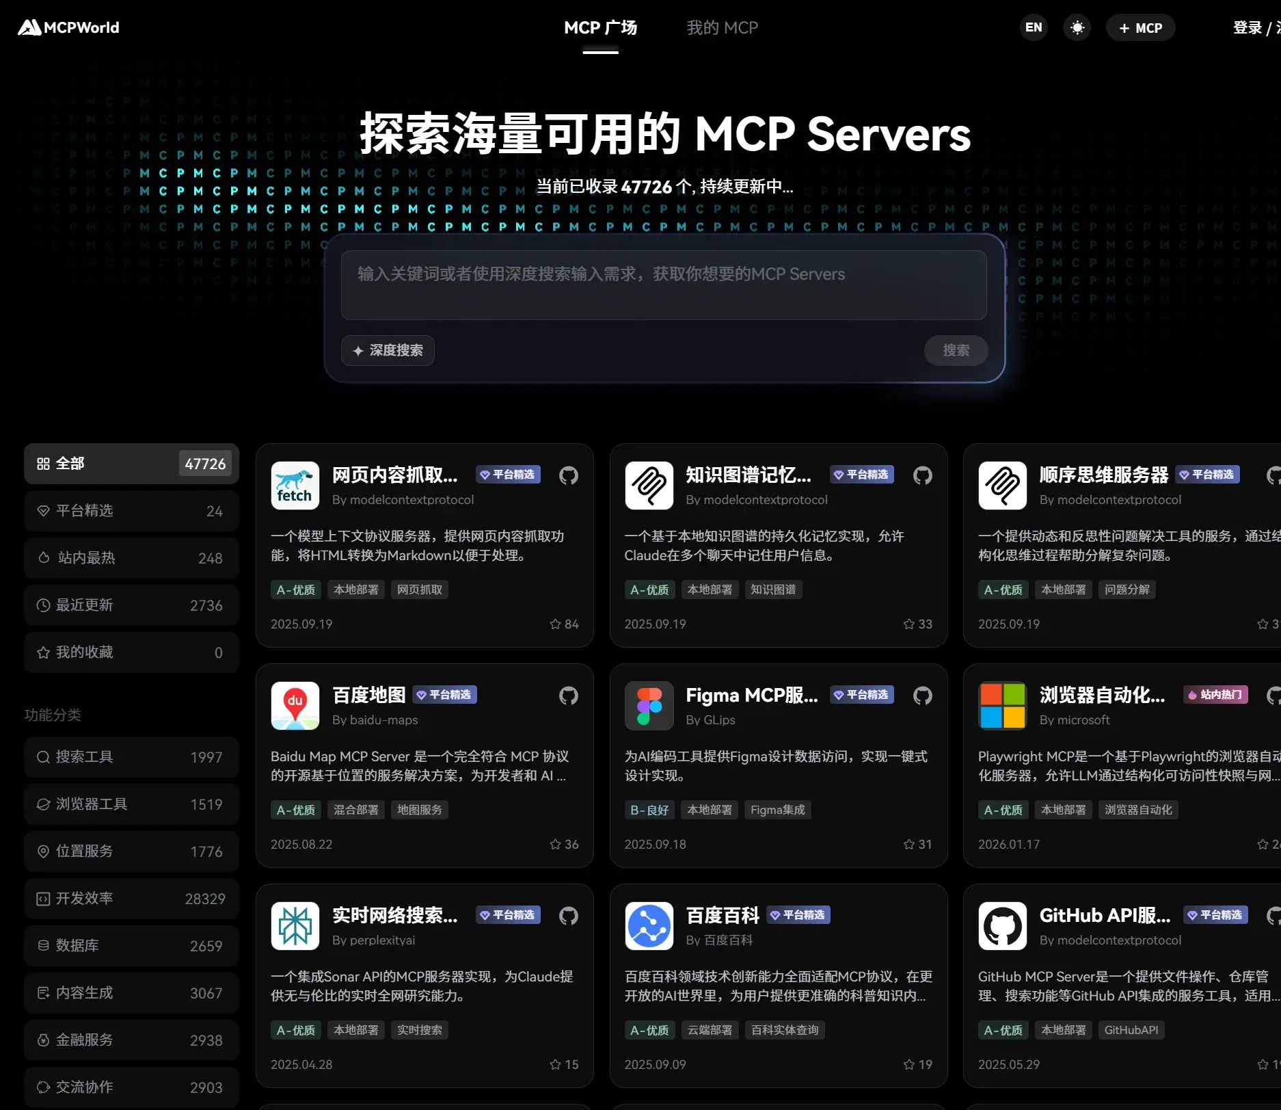Star the 百度百科 card with 19 stars
This screenshot has width=1281, height=1110.
tap(908, 1064)
